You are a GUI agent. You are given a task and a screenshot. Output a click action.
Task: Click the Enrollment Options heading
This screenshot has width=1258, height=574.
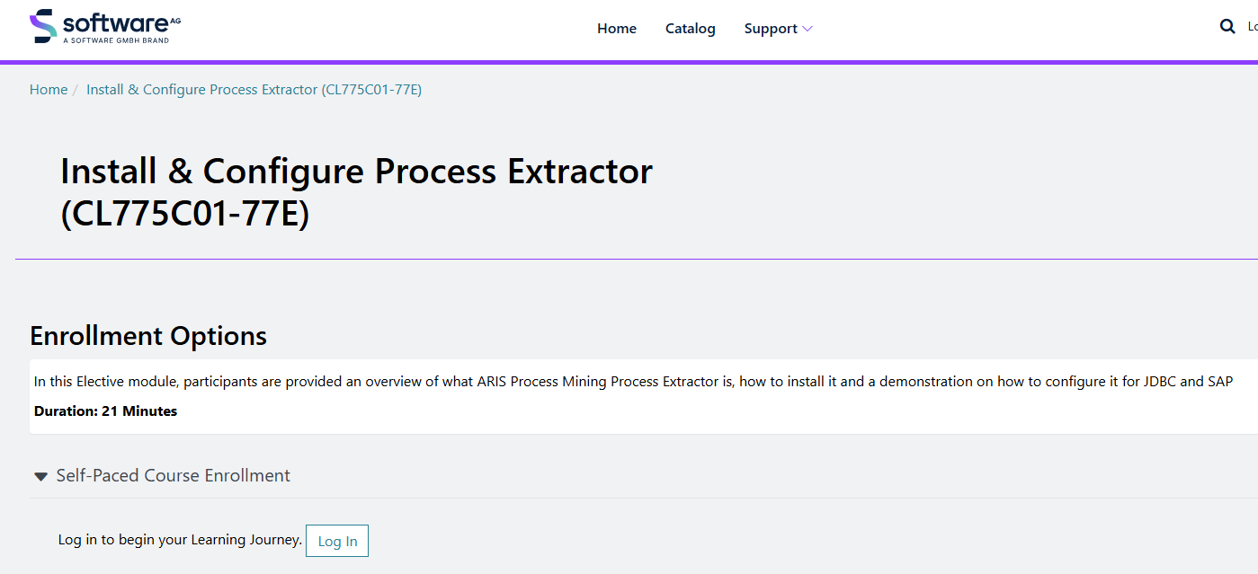click(x=148, y=336)
